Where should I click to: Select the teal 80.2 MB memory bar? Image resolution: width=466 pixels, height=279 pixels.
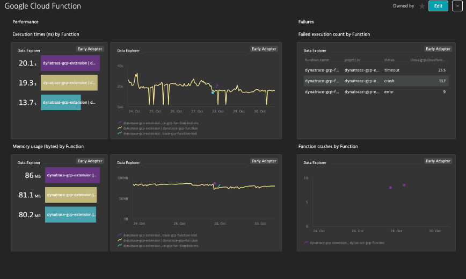[x=70, y=214]
